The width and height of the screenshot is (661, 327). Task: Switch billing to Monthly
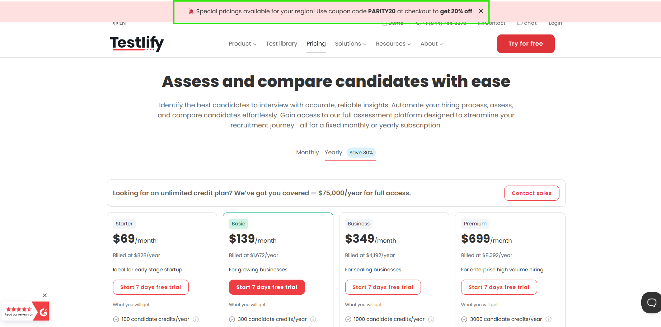click(308, 152)
